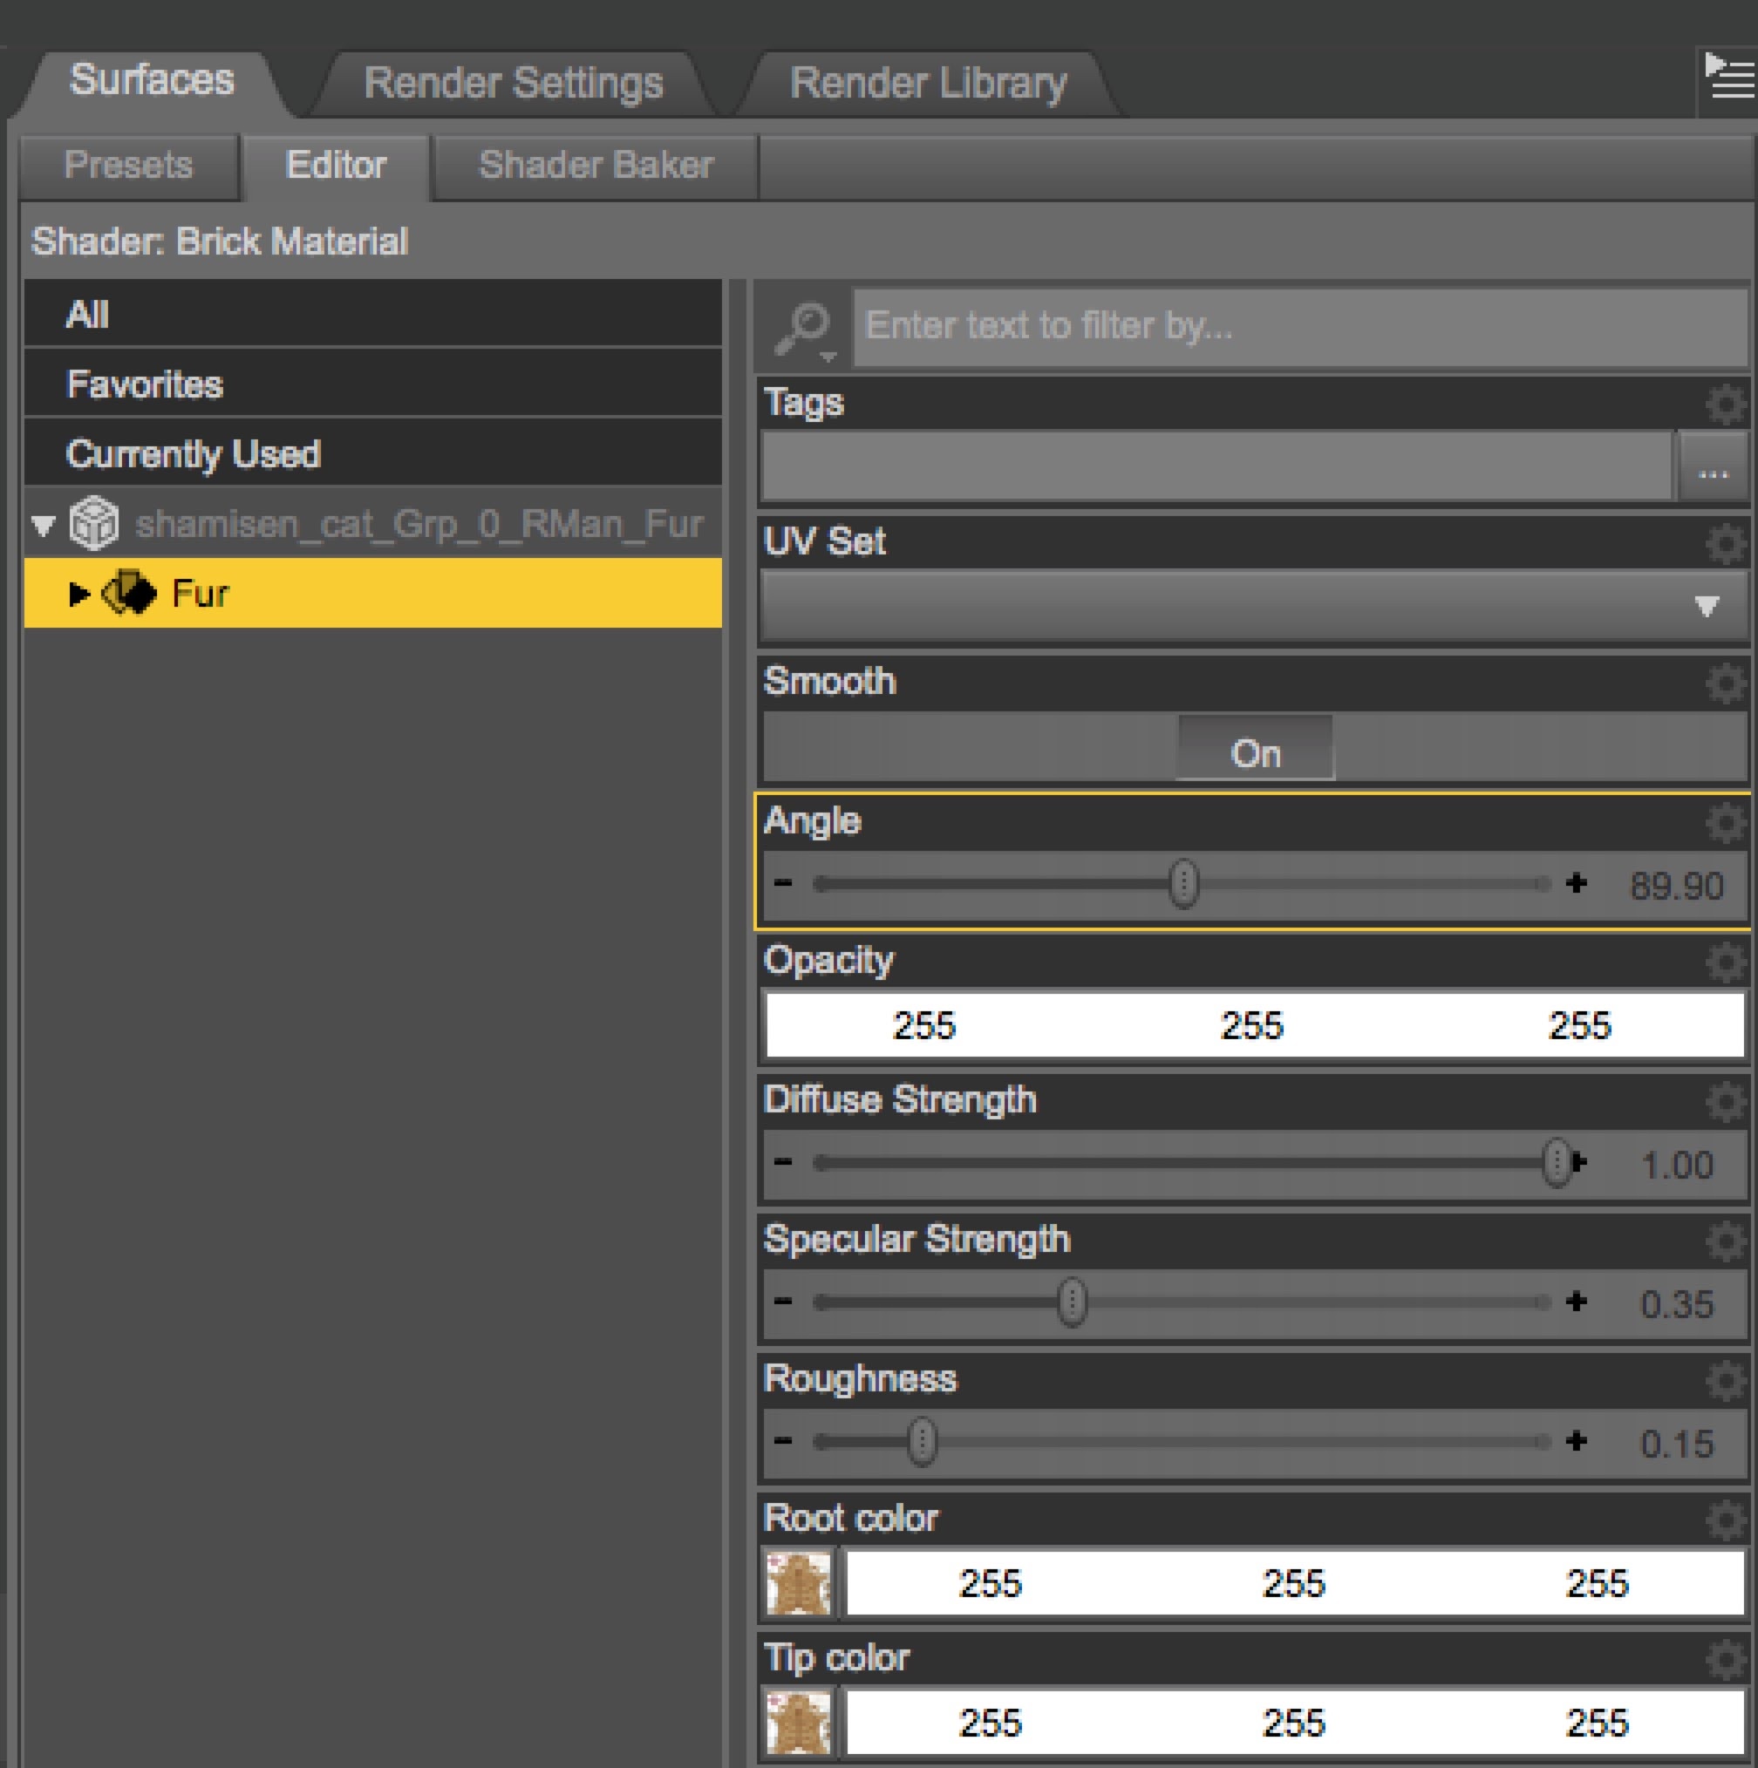This screenshot has height=1768, width=1758.
Task: Select the Currently Used filter
Action: pyautogui.click(x=192, y=454)
